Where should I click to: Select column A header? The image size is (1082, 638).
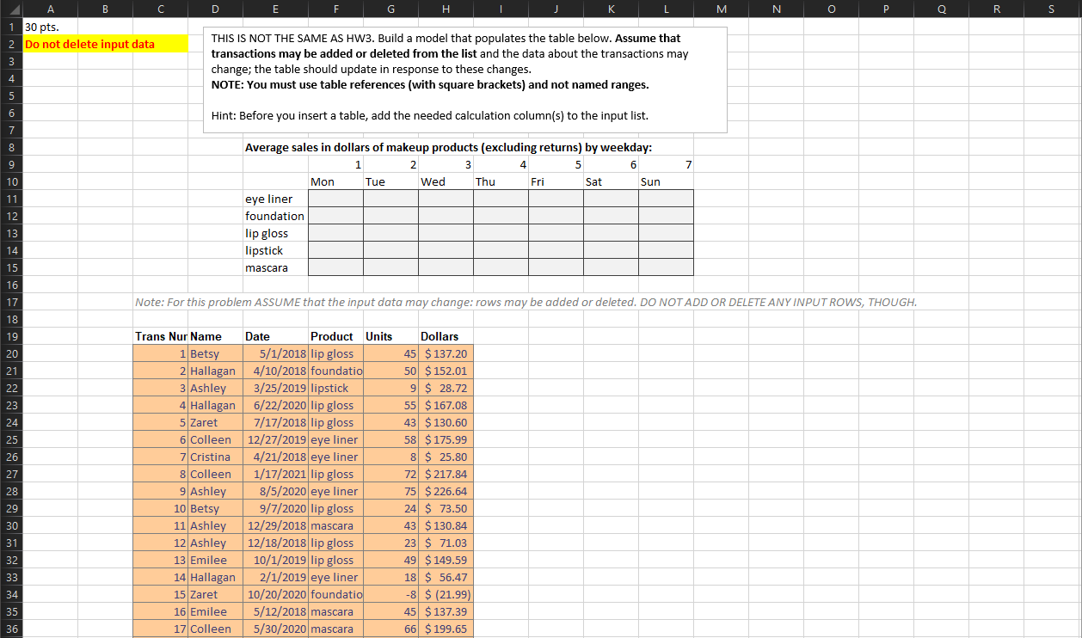tap(50, 9)
